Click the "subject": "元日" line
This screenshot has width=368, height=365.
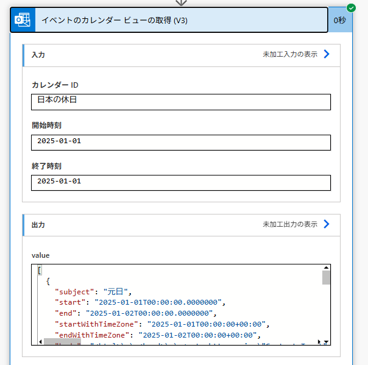93,292
